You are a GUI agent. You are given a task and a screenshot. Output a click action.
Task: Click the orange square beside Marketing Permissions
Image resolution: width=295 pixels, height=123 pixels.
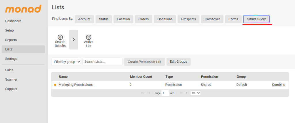click(x=55, y=85)
